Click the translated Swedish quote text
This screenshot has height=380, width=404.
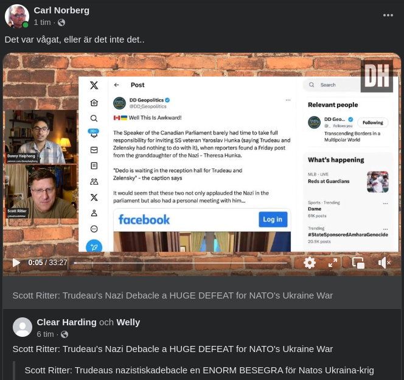tap(200, 370)
